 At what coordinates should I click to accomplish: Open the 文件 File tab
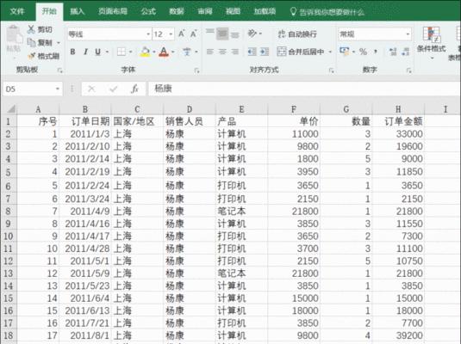[x=17, y=11]
